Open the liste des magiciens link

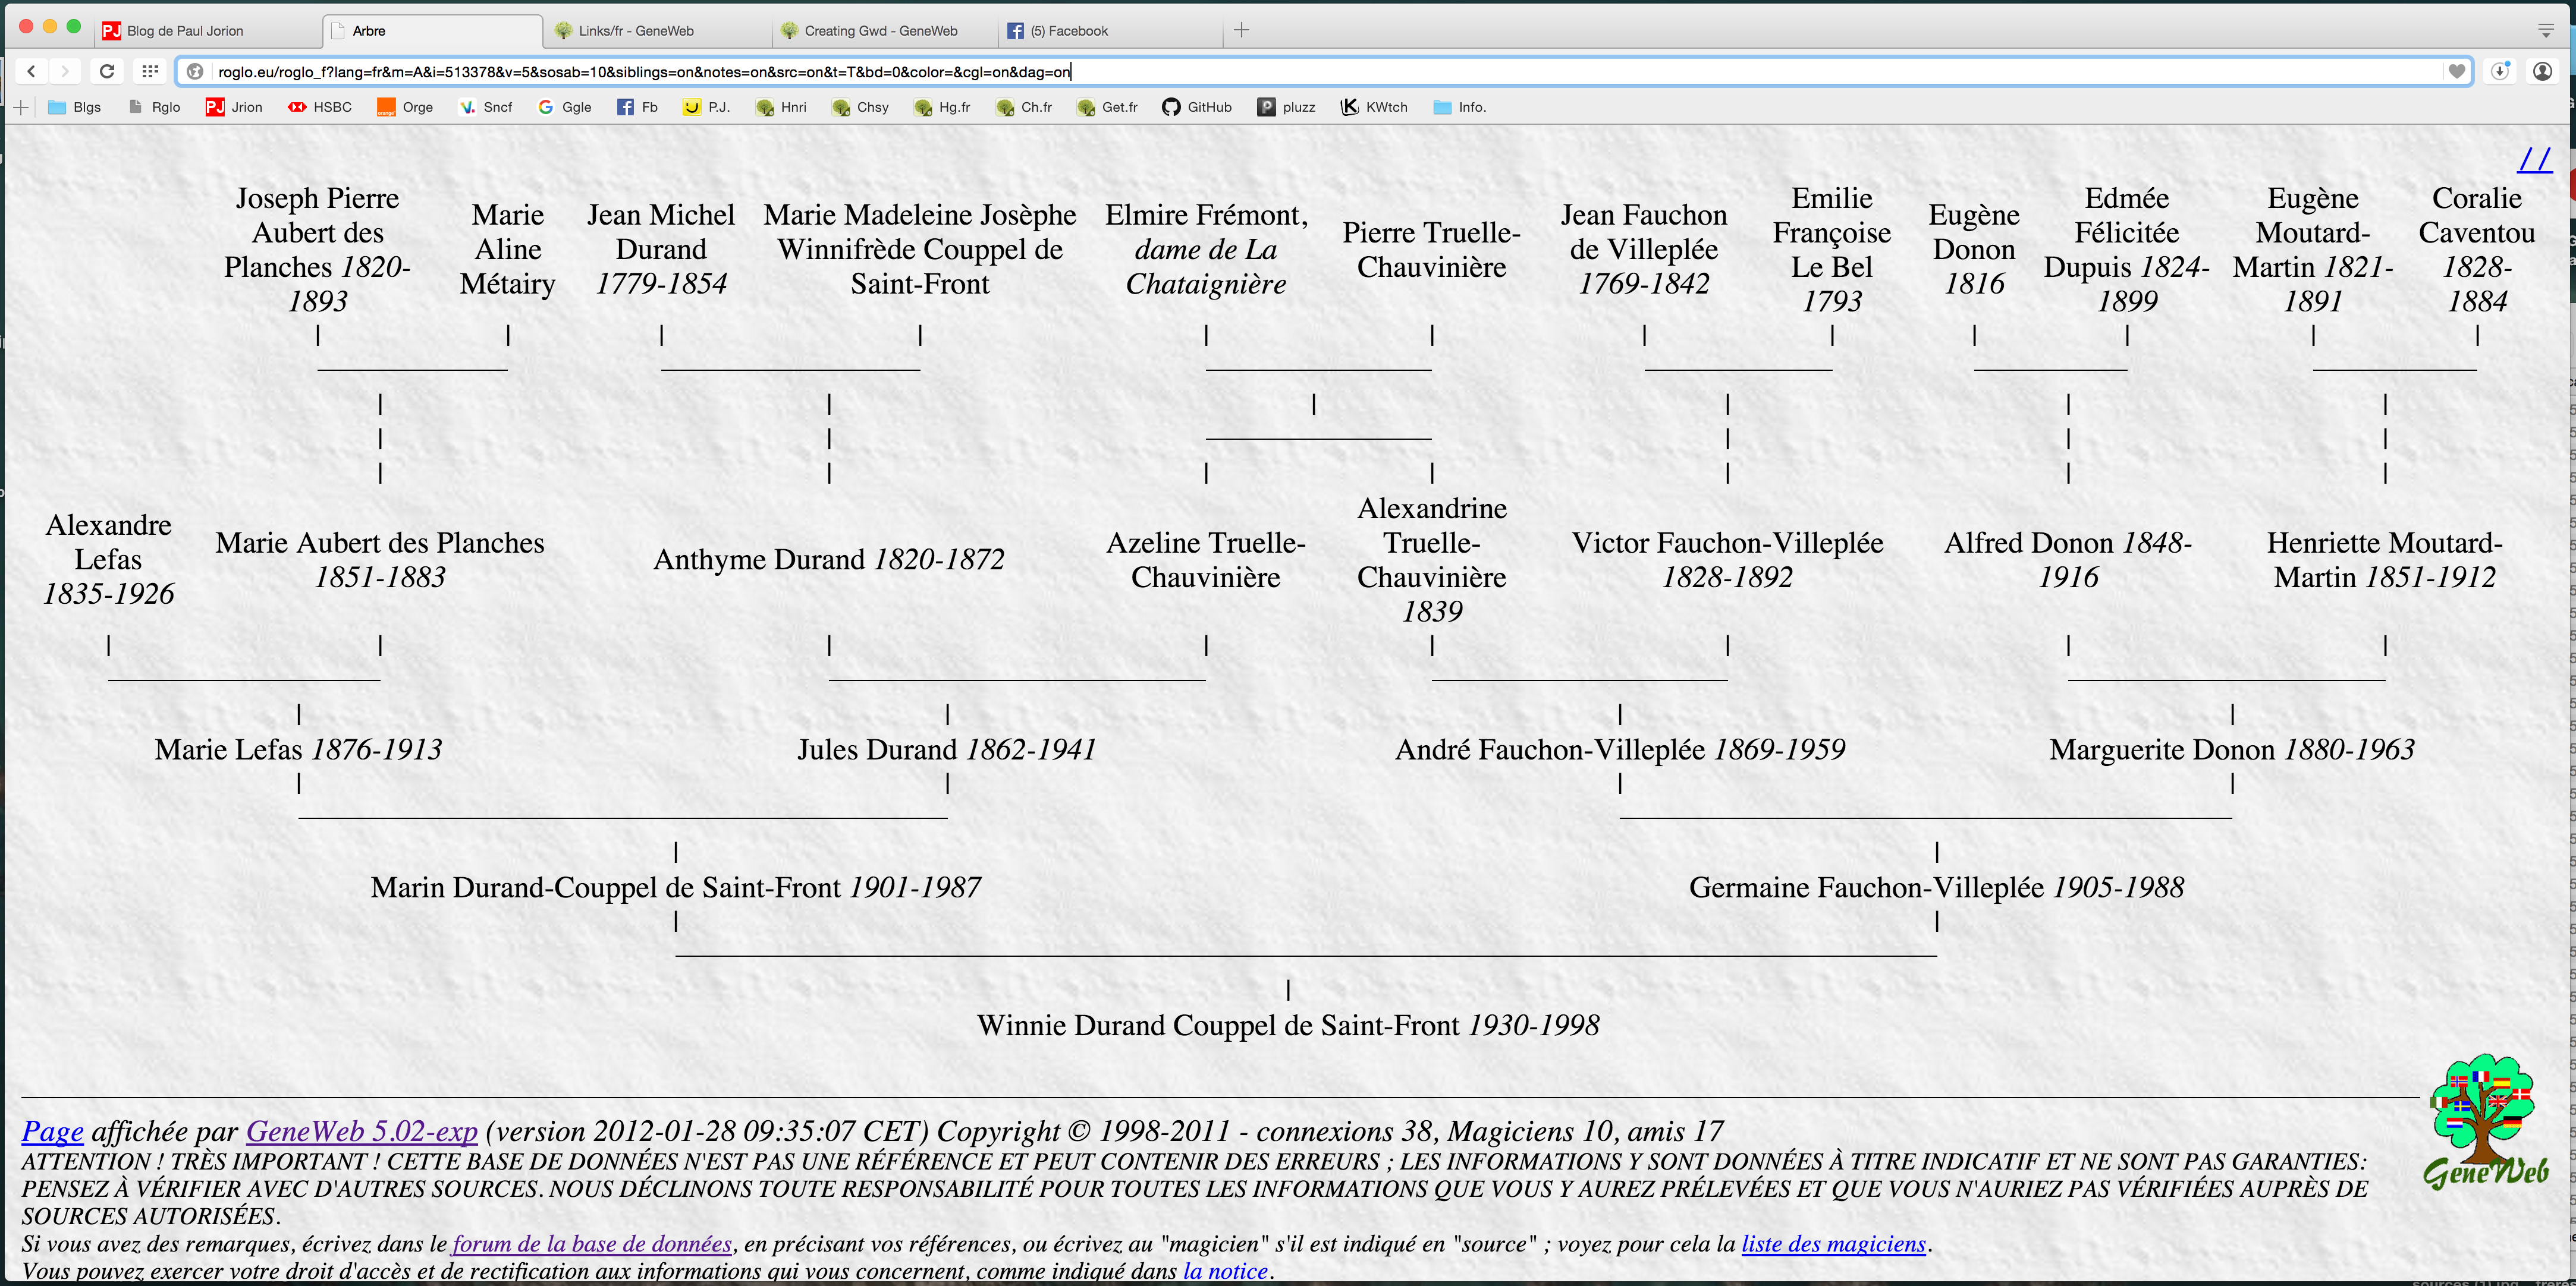coord(1834,1244)
